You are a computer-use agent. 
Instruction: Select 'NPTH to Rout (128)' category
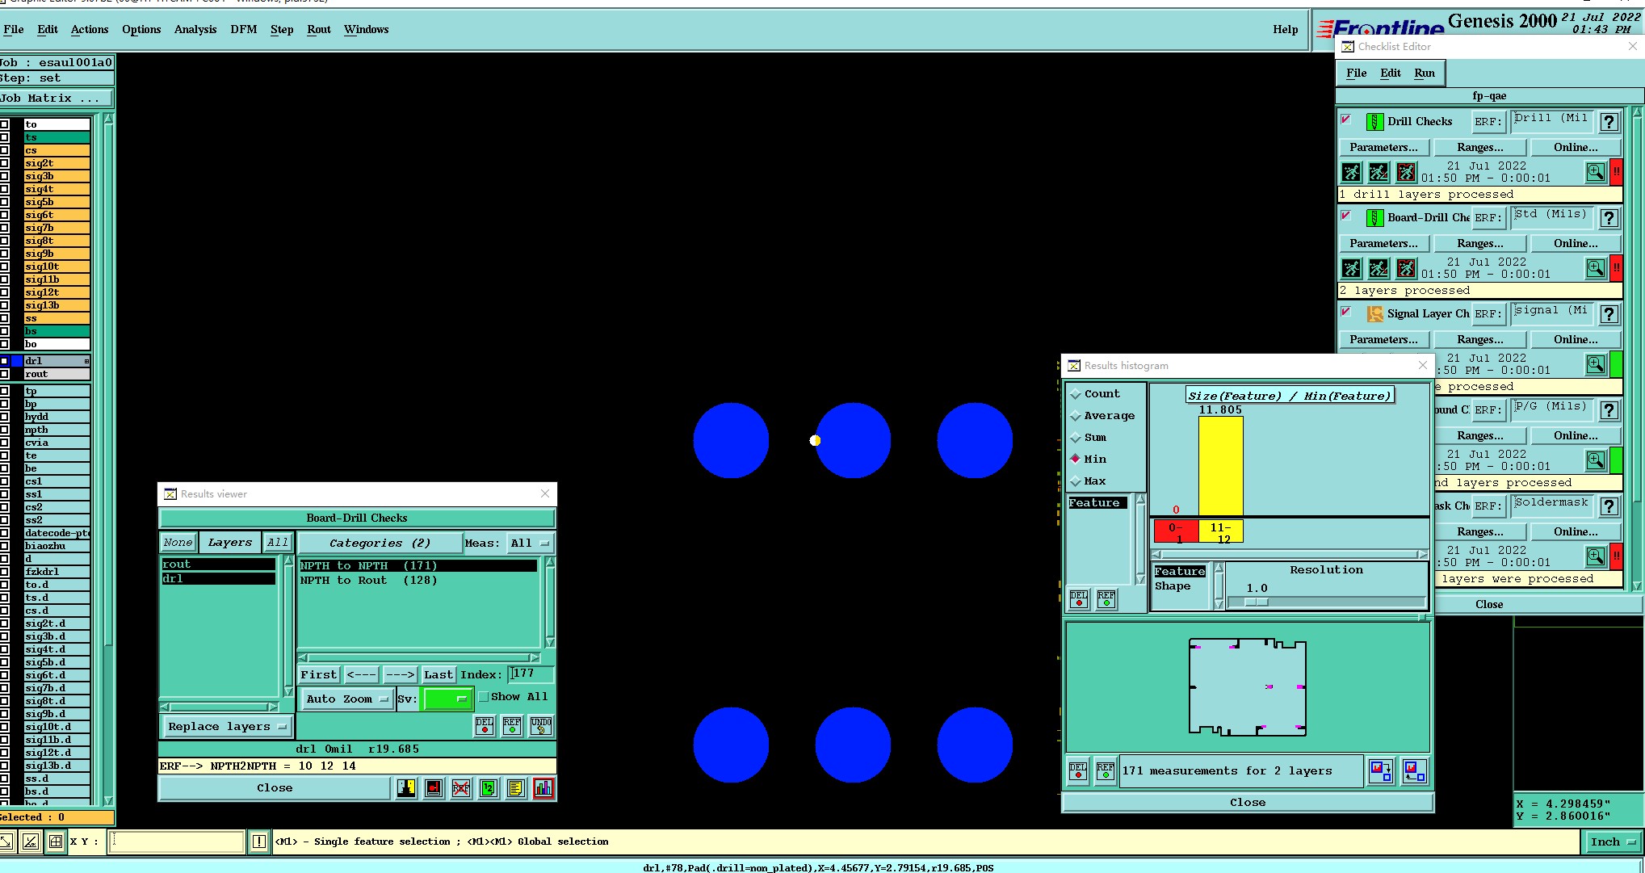coord(418,581)
